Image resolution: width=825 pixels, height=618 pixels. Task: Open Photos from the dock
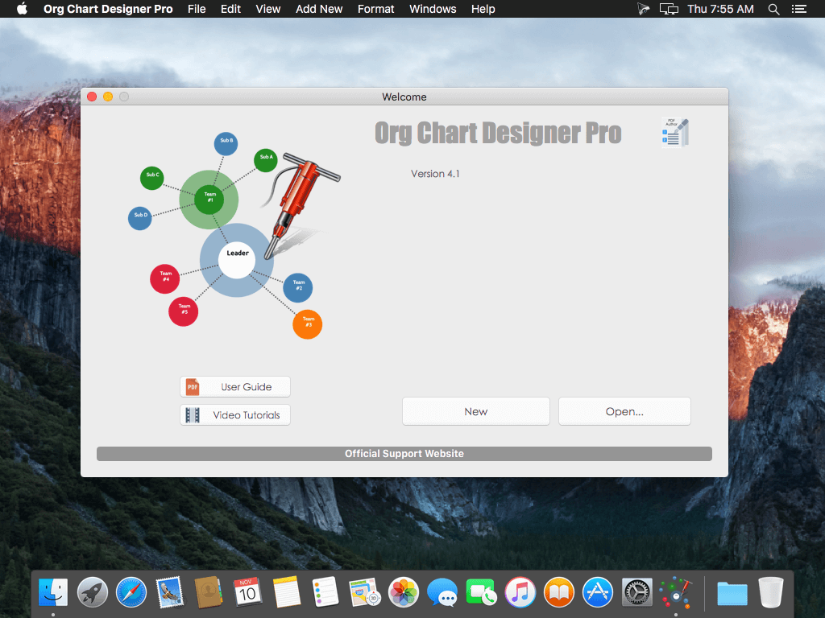click(403, 591)
